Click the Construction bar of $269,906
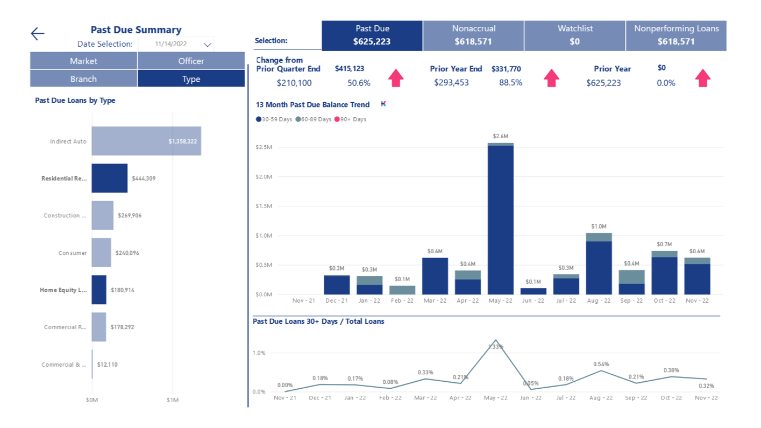The image size is (761, 428). coord(103,216)
